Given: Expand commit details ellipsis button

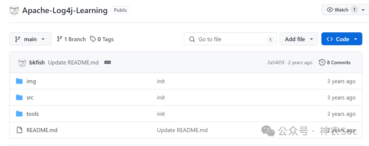Looking at the screenshot, I should (108, 62).
